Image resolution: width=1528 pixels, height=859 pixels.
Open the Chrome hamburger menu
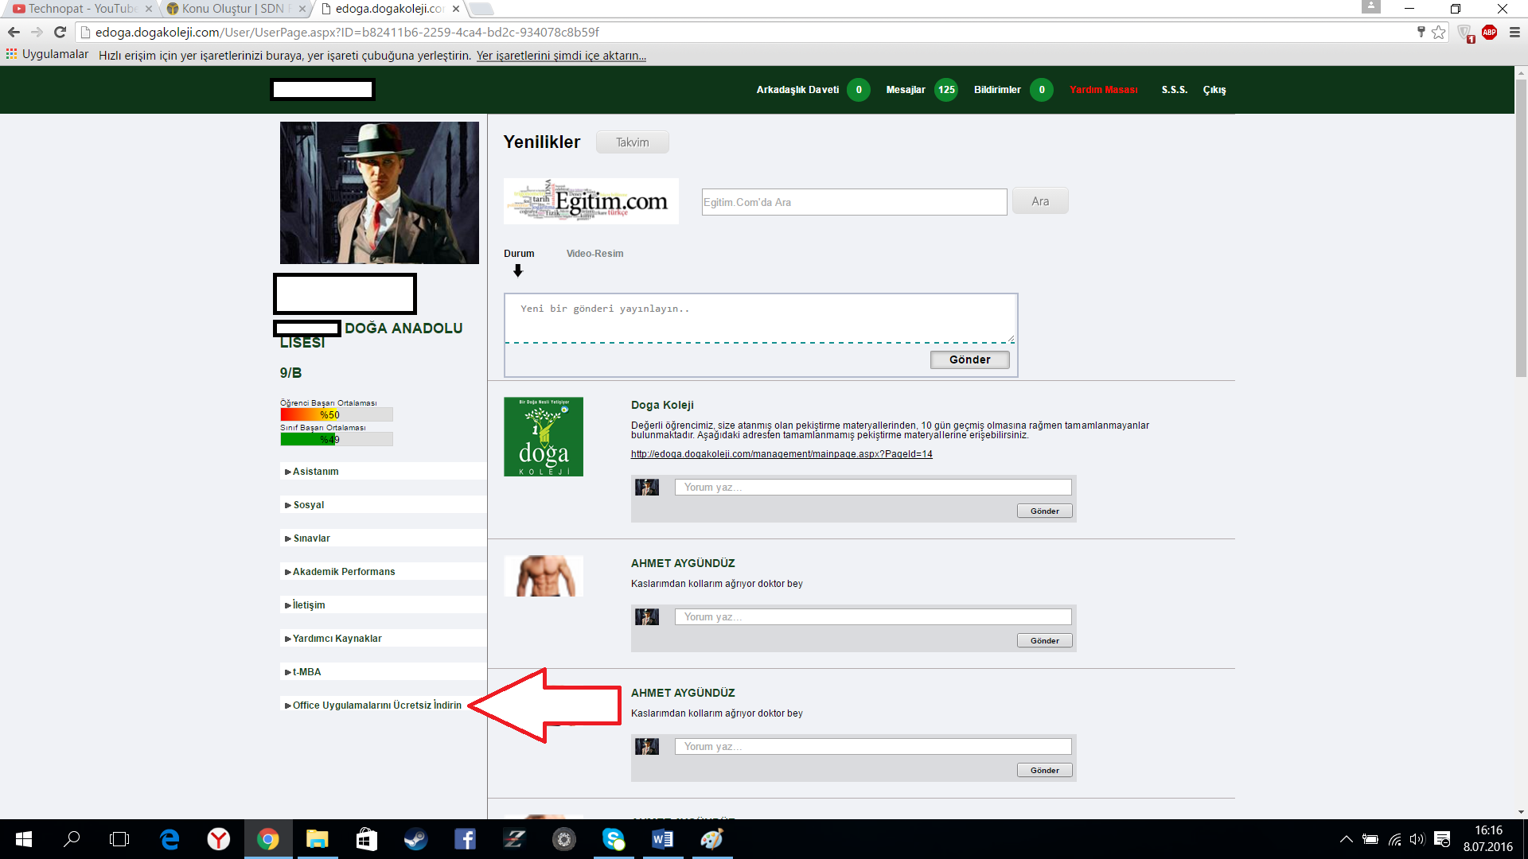pyautogui.click(x=1514, y=33)
